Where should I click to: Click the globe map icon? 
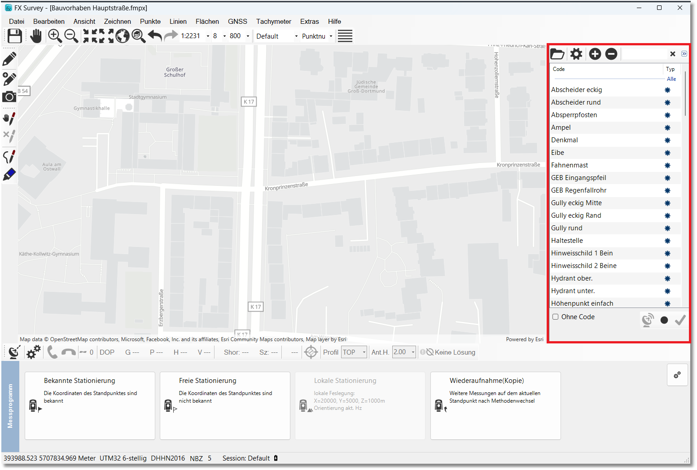123,36
